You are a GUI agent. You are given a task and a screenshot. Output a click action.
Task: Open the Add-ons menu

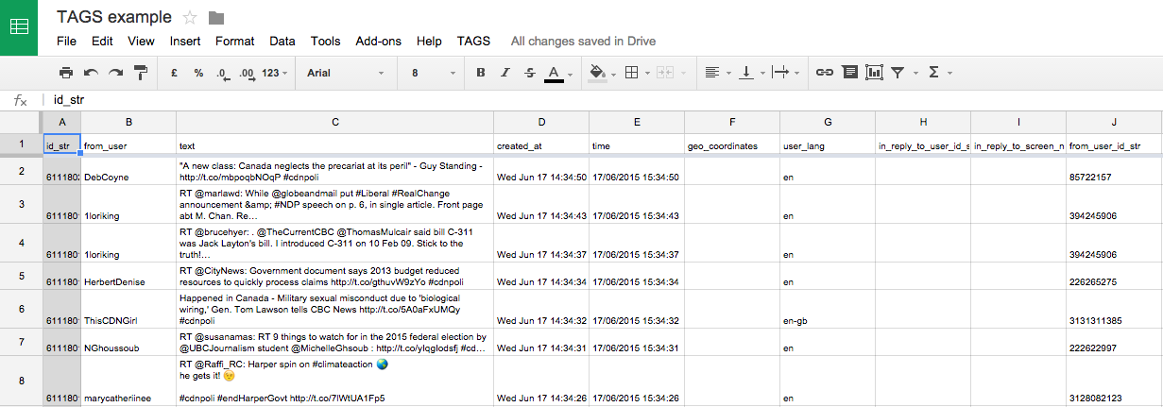[x=378, y=41]
